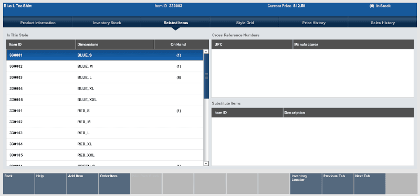Viewport: 420px width, 196px height.
Task: Select item row 330105
Action: [x=105, y=155]
